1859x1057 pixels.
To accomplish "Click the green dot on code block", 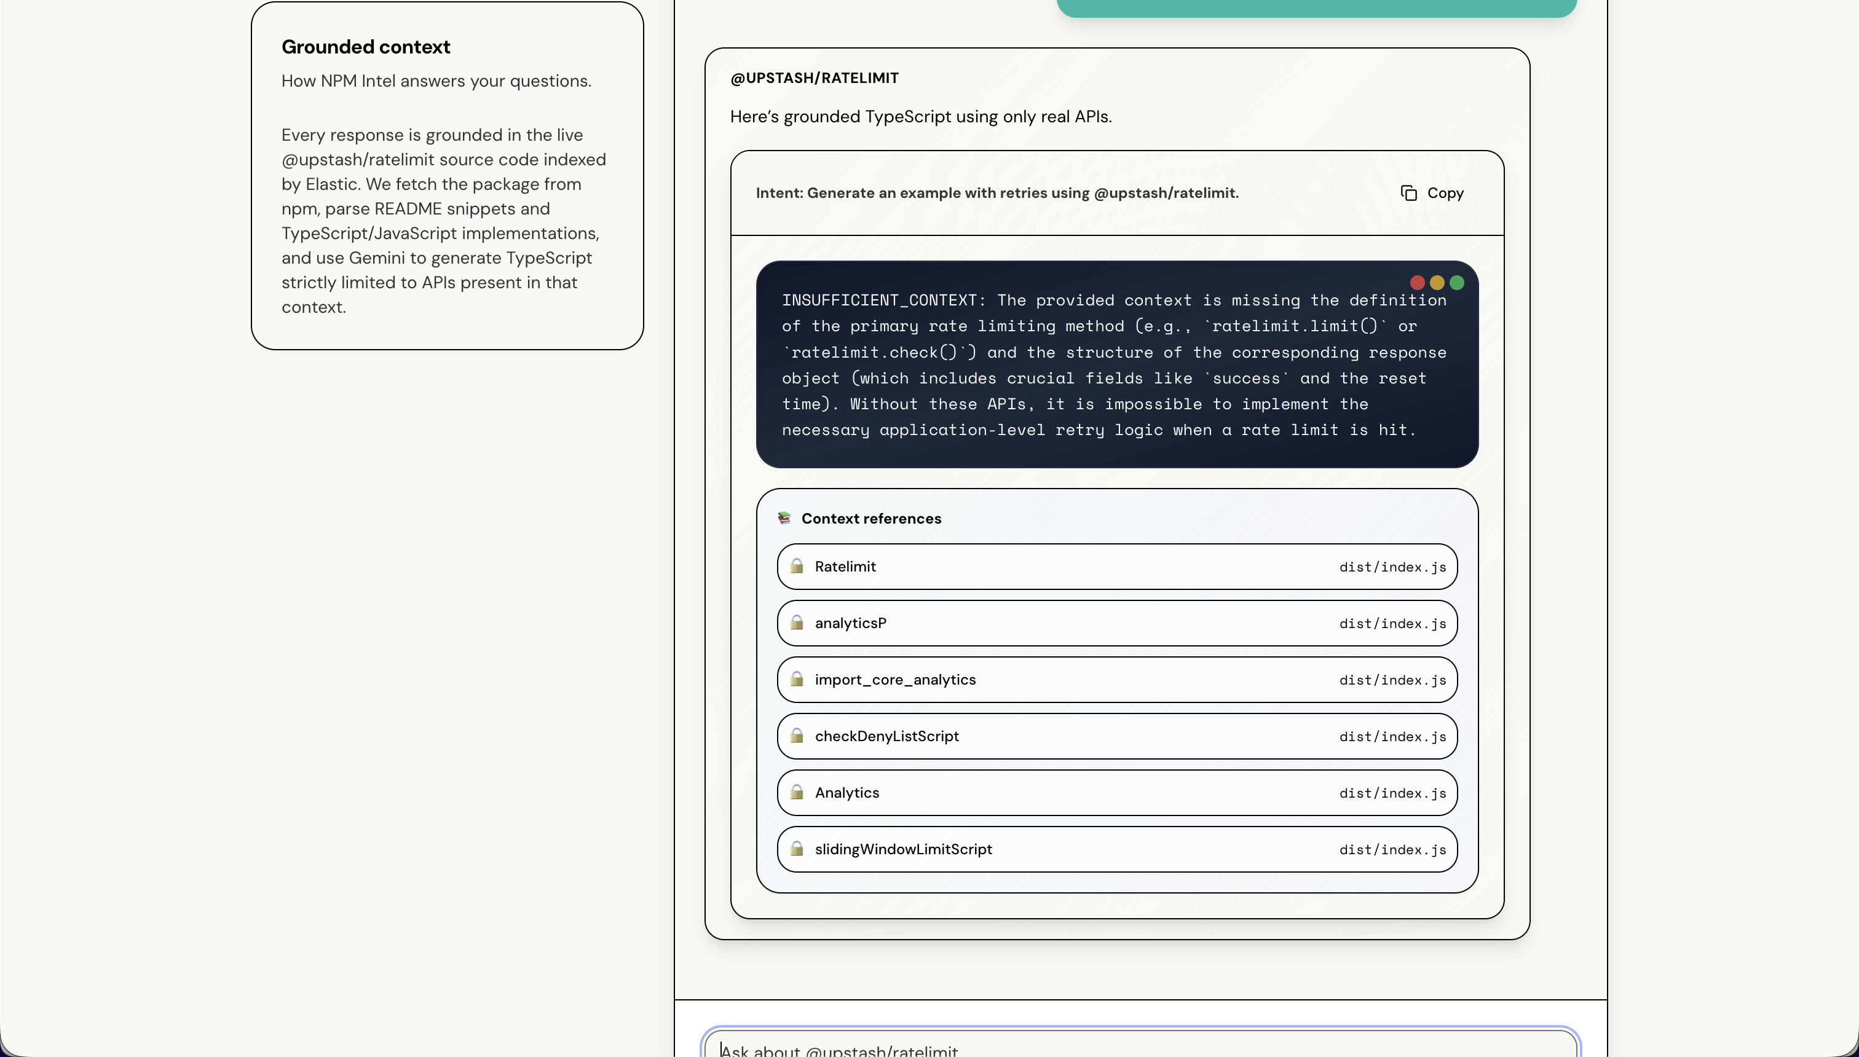I will pos(1457,283).
